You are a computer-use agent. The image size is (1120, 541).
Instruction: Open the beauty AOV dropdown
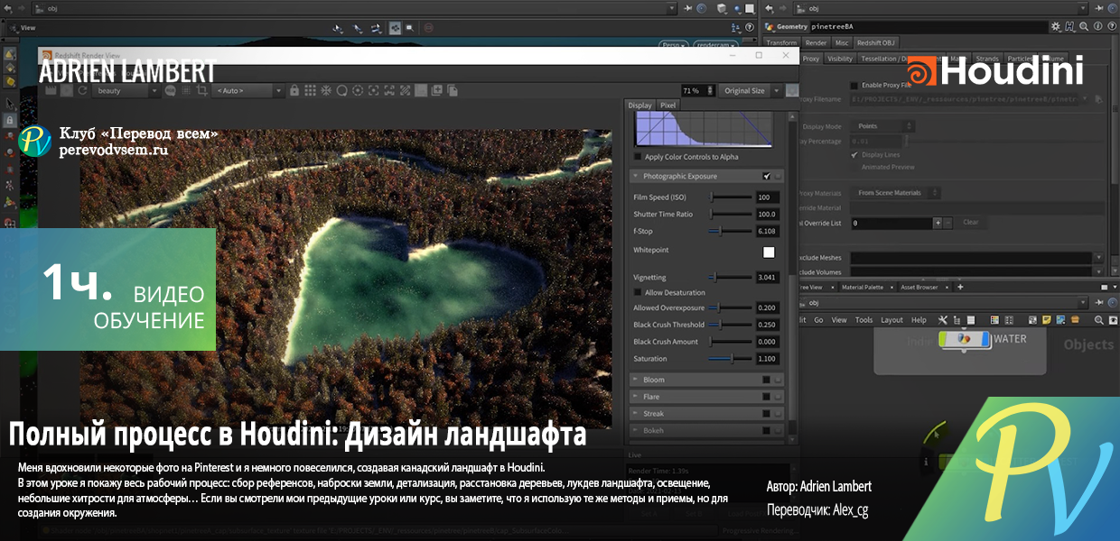pos(126,90)
